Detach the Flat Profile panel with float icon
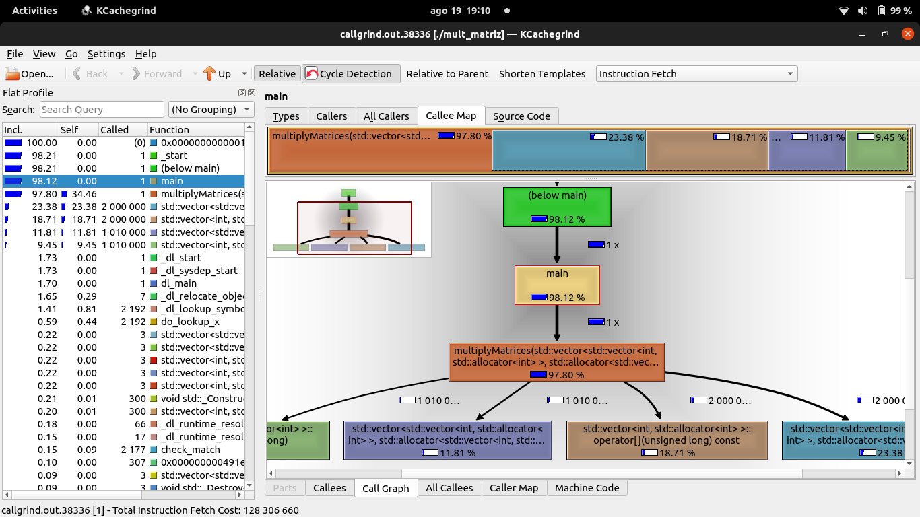Image resolution: width=920 pixels, height=517 pixels. tap(242, 93)
